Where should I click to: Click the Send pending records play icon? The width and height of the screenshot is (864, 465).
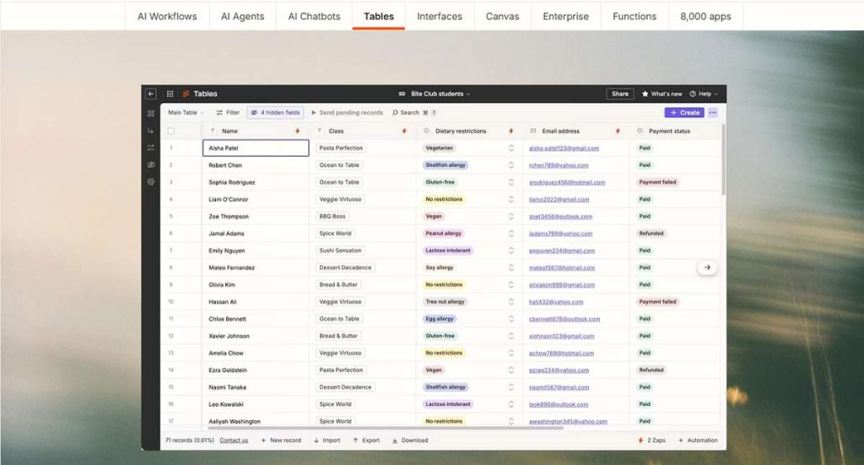[x=314, y=112]
